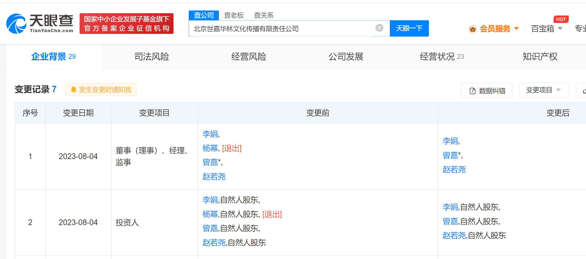Click 杨幂 shareholder link in row 2 变更前
586x259 pixels.
click(210, 214)
